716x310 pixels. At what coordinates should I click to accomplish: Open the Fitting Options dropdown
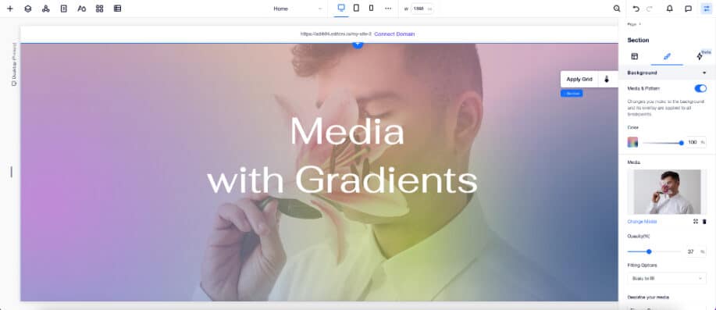[667, 278]
